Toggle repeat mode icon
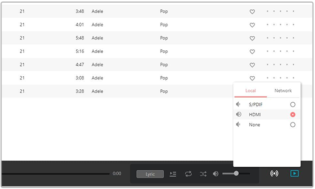The height and width of the screenshot is (189, 315). (x=188, y=174)
